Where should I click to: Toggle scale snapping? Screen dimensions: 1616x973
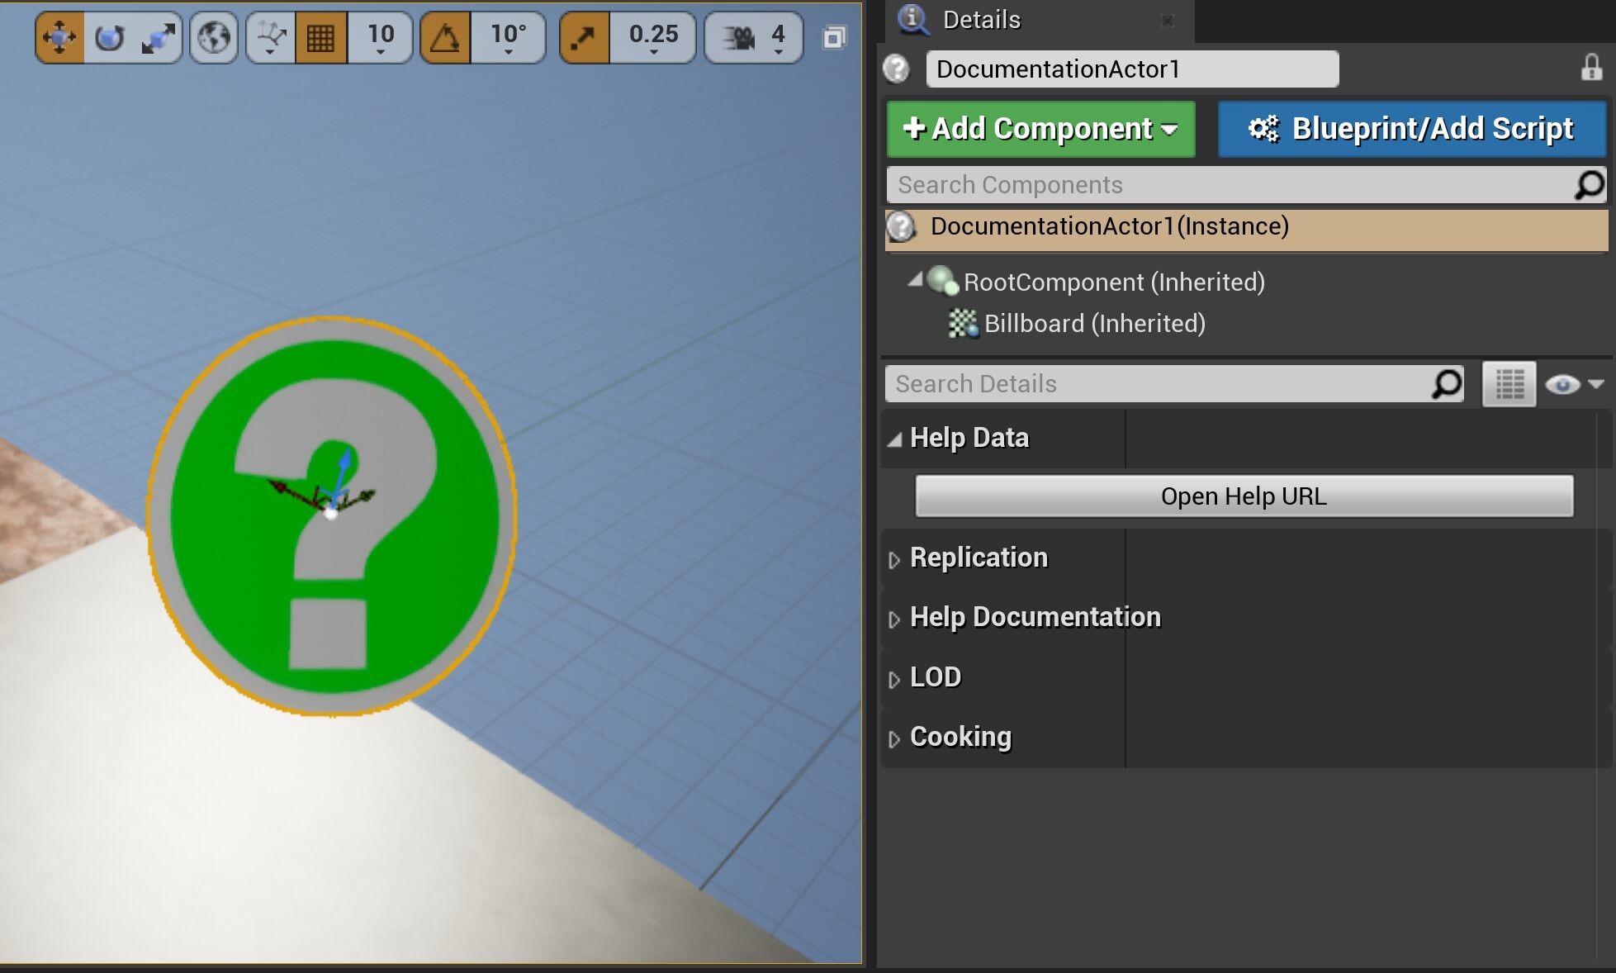[584, 37]
